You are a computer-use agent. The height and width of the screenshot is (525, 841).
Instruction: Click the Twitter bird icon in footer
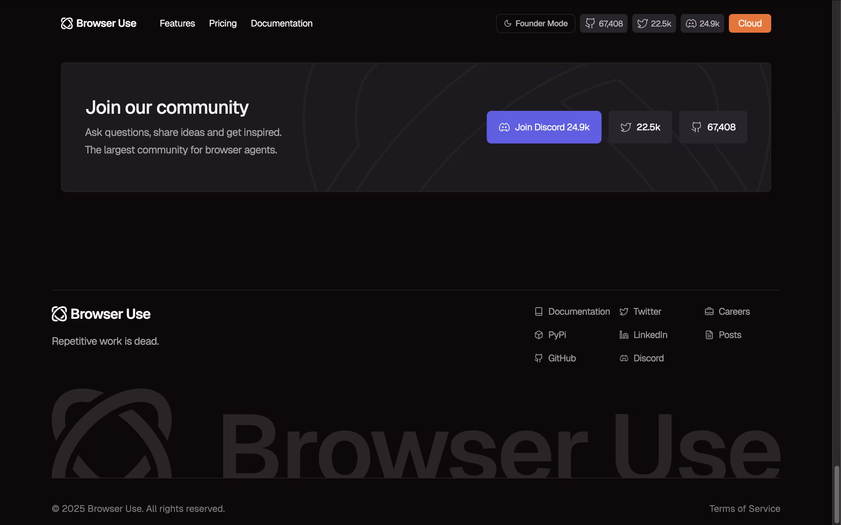pyautogui.click(x=624, y=312)
